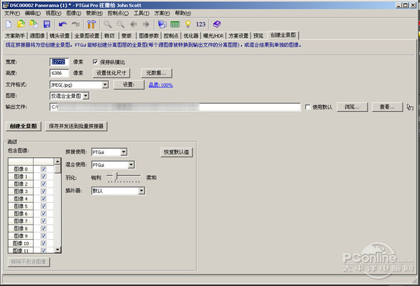The image size is (420, 286).
Task: Switch to the 全景图设置 tab
Action: 87,36
